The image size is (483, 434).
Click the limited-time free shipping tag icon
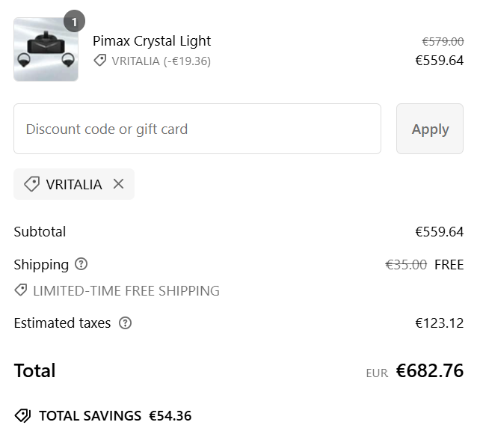click(x=21, y=290)
